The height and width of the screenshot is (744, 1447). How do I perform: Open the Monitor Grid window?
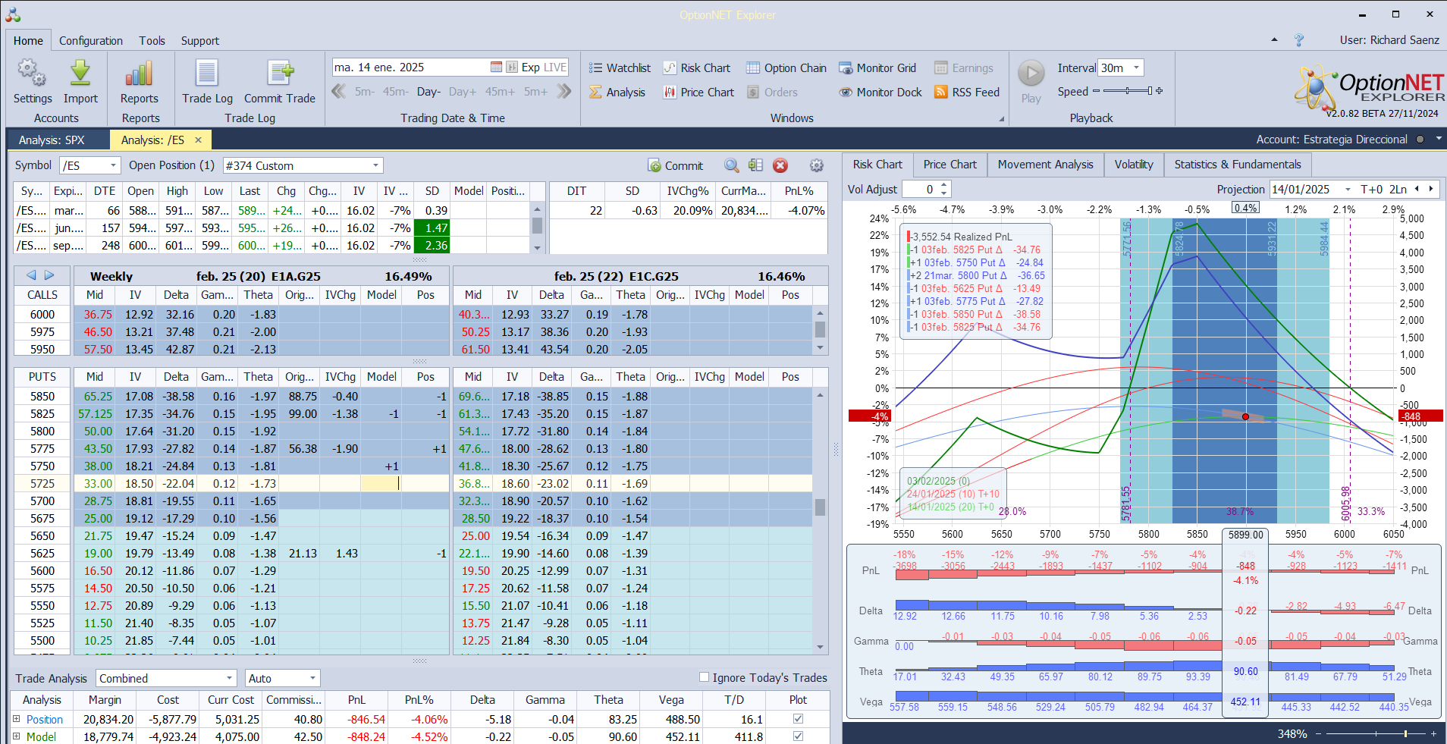tap(877, 68)
